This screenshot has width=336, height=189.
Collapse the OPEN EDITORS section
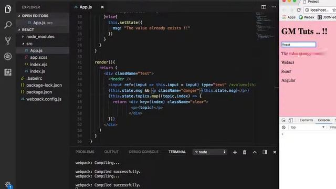[x=35, y=16]
